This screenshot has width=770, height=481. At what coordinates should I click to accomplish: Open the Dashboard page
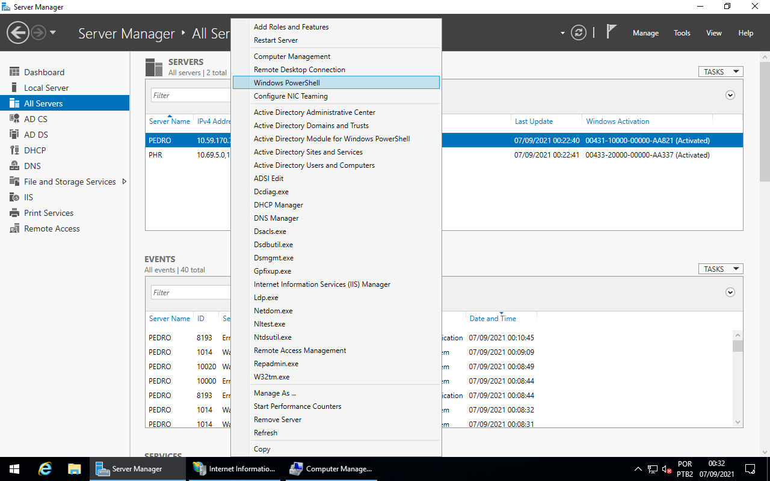point(45,72)
